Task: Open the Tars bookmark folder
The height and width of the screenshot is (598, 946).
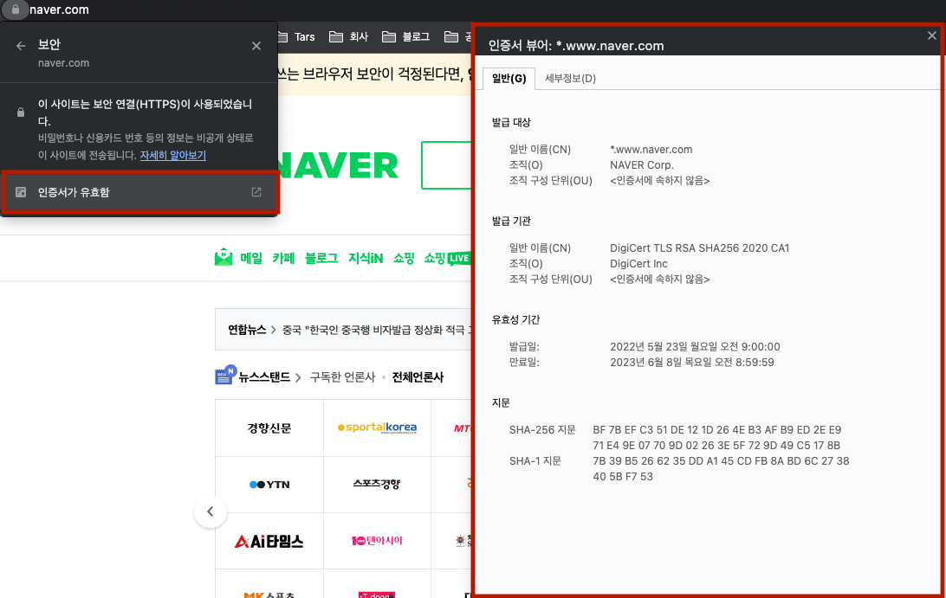Action: [296, 36]
